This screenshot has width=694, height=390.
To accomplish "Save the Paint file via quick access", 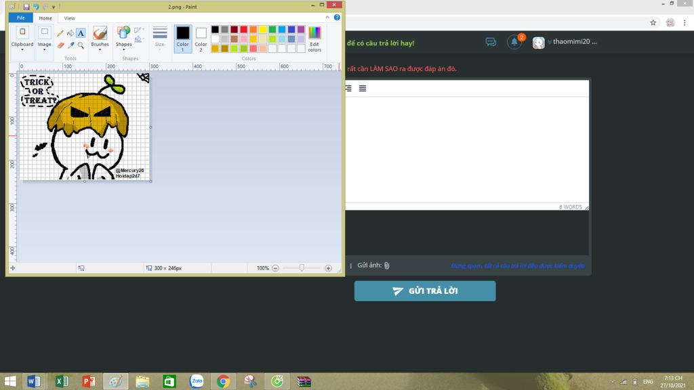I will click(x=26, y=7).
